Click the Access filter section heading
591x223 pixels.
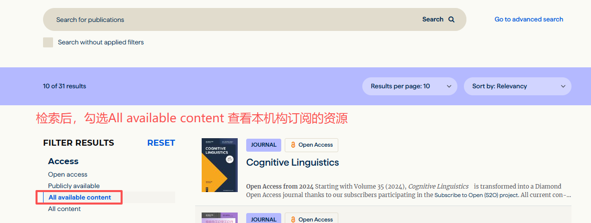pyautogui.click(x=63, y=162)
